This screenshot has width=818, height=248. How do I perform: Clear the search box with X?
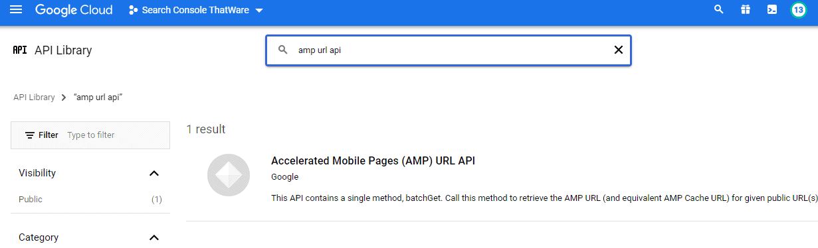pyautogui.click(x=618, y=50)
